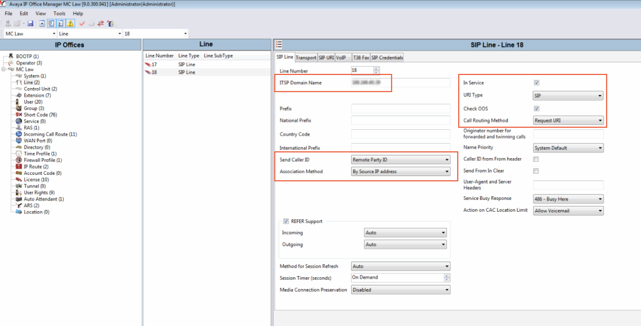Switch to the T38 Fax tab
The height and width of the screenshot is (326, 641).
(x=361, y=58)
